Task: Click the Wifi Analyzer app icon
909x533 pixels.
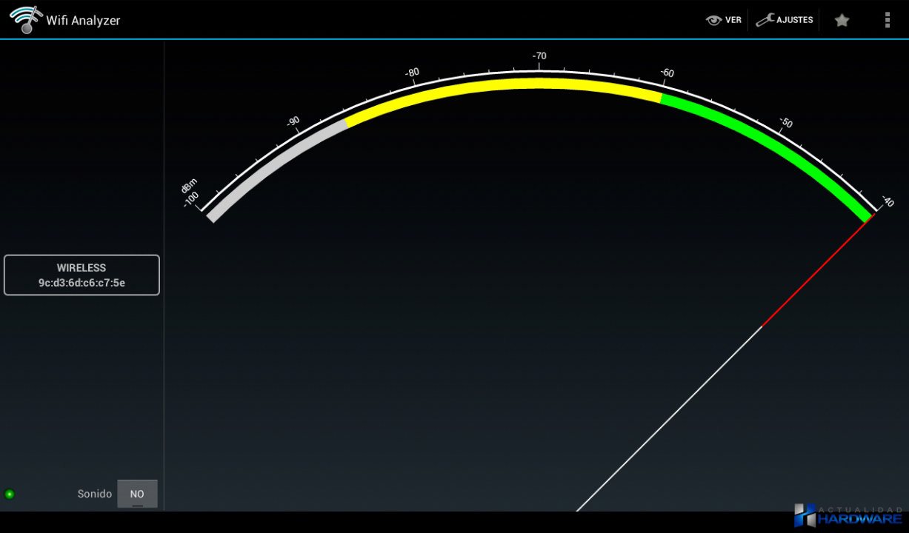Action: pos(25,20)
